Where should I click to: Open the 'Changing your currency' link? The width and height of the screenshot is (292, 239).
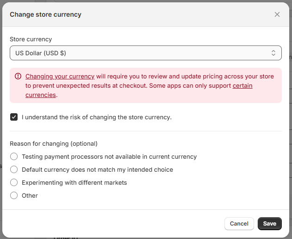60,77
